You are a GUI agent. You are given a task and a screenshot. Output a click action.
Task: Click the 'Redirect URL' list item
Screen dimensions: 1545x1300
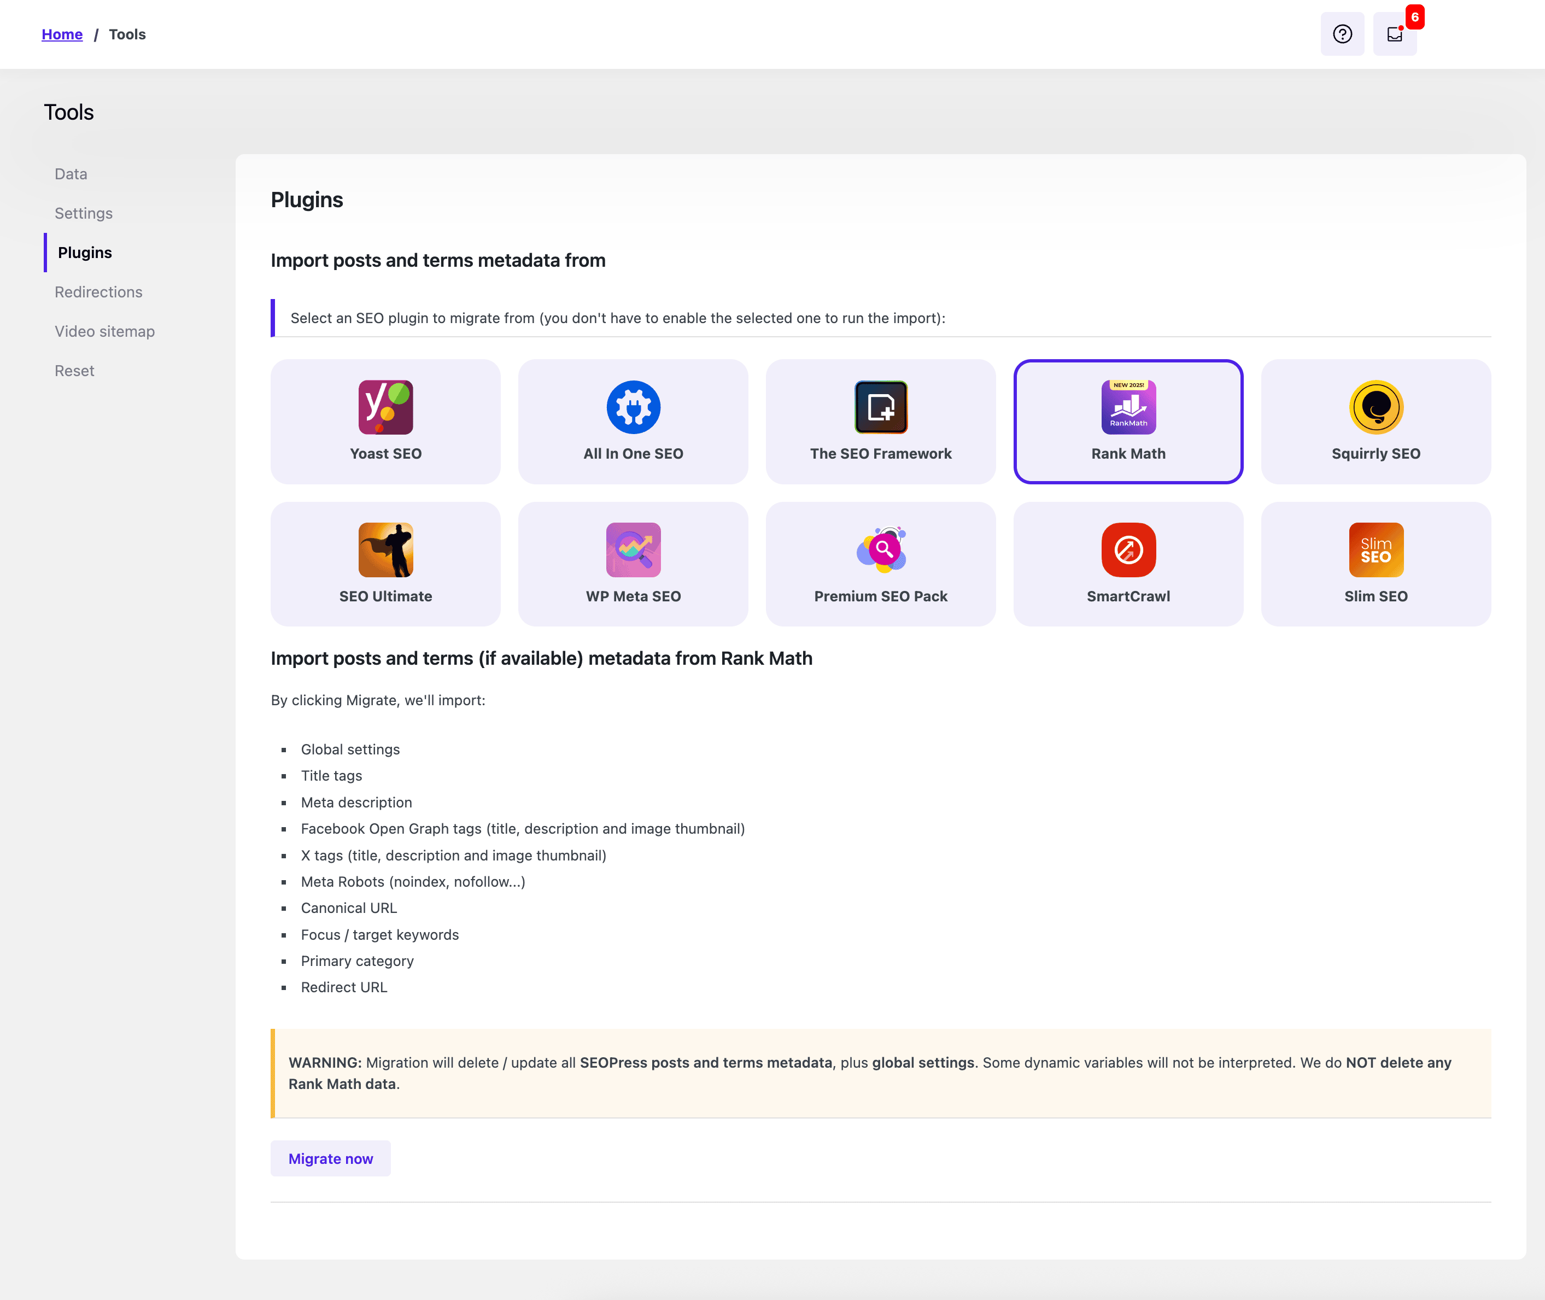343,987
